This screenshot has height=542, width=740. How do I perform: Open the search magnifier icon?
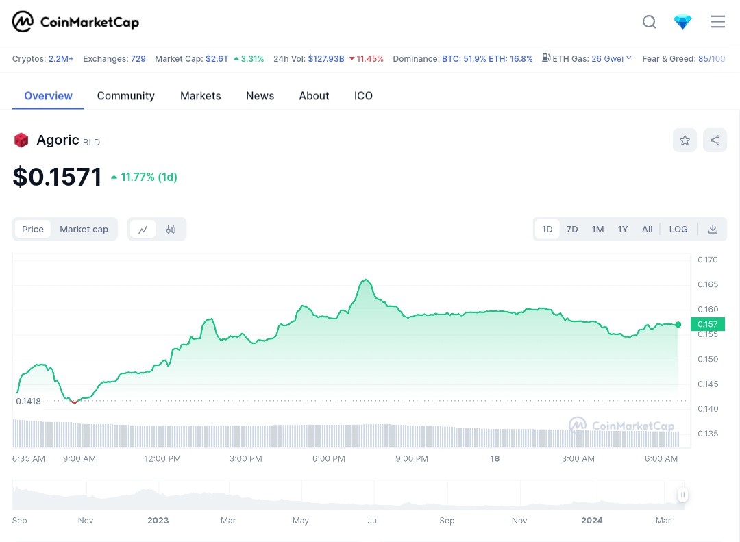(x=650, y=22)
